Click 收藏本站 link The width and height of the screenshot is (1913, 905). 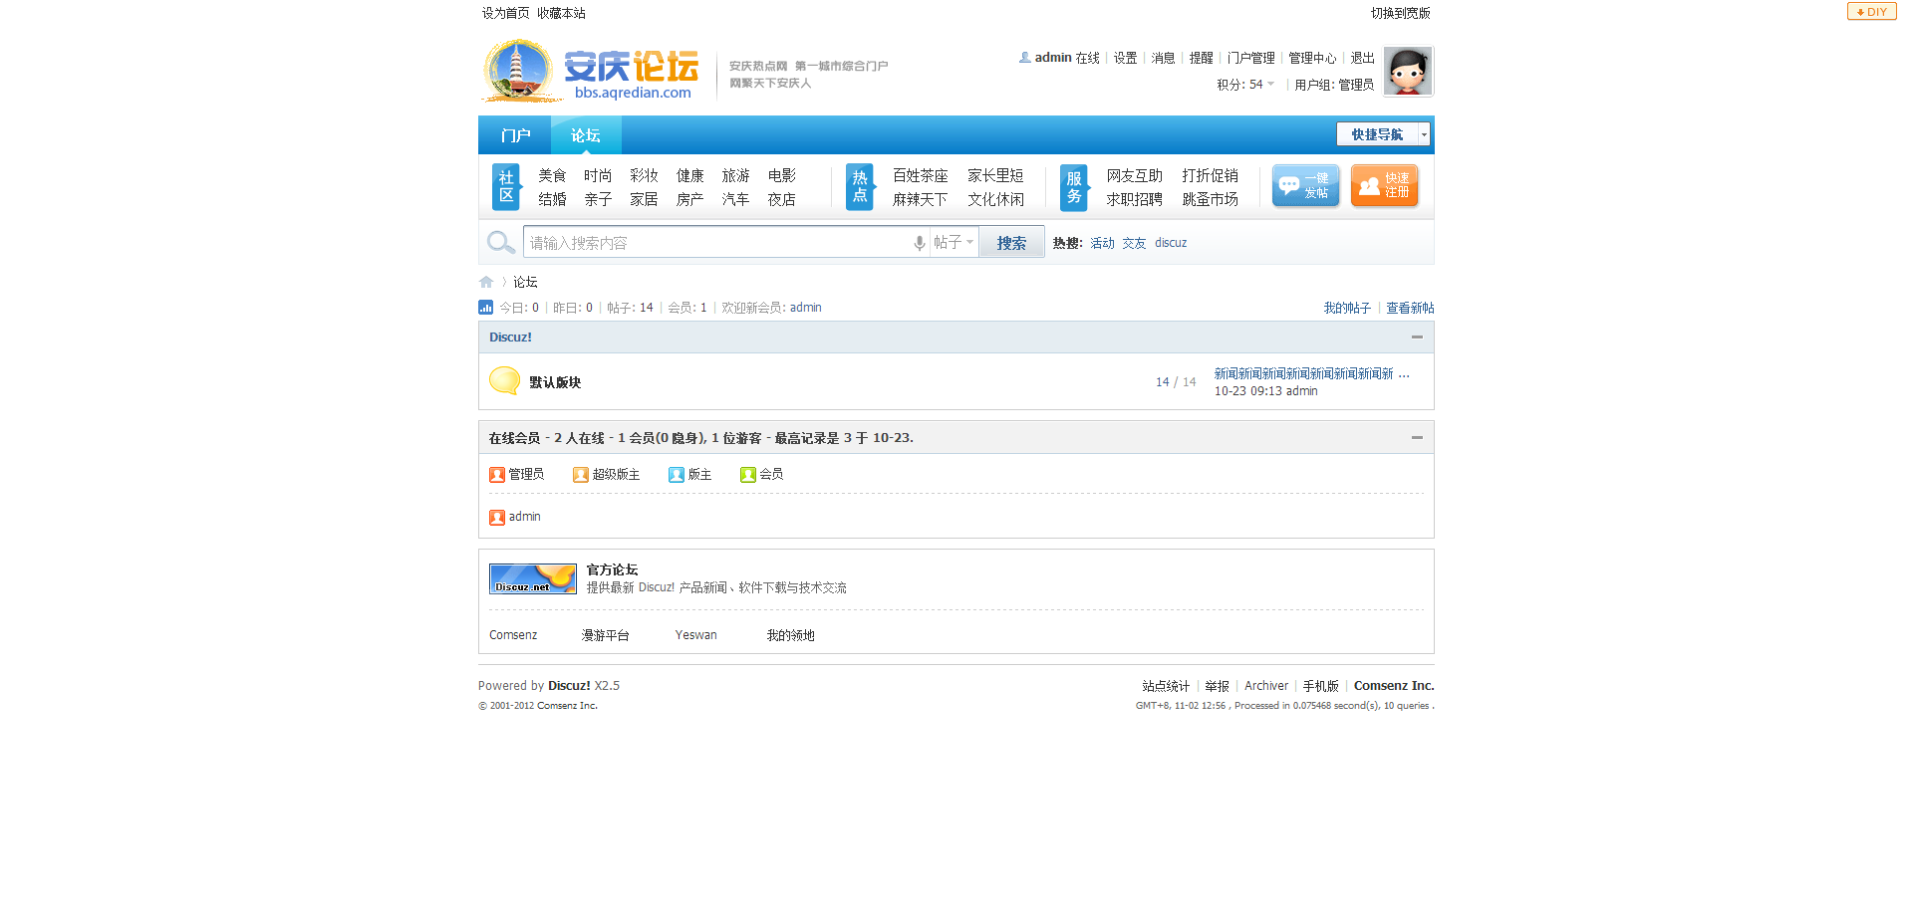[561, 13]
